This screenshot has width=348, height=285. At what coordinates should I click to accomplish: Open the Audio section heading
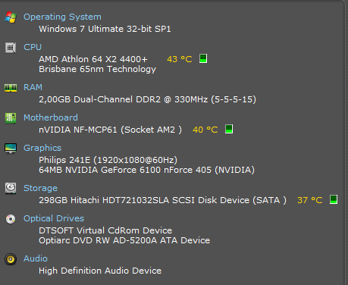pyautogui.click(x=36, y=258)
